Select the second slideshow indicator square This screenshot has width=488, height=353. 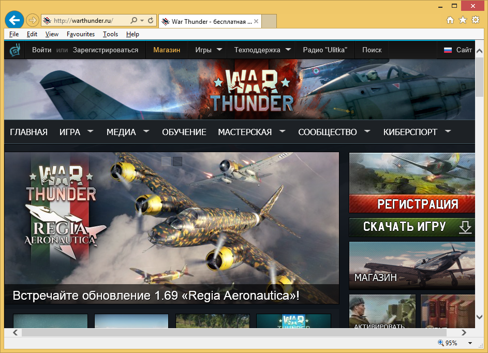click(x=178, y=161)
